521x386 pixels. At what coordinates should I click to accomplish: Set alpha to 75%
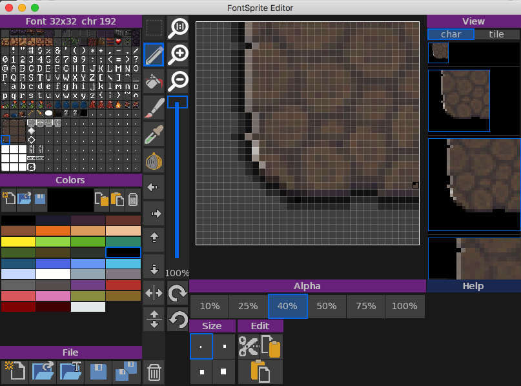coord(365,306)
